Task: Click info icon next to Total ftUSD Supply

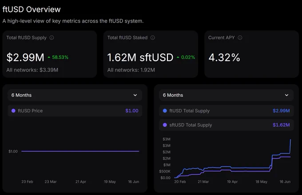Action: click(52, 38)
